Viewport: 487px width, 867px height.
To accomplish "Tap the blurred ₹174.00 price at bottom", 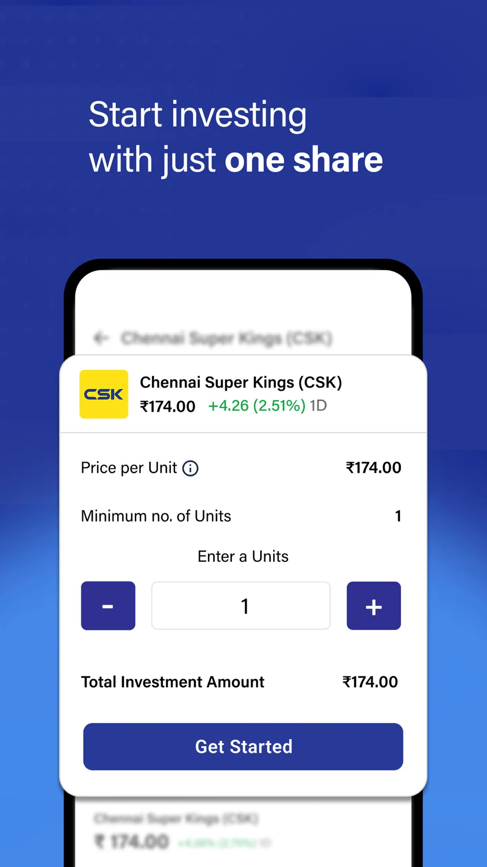I will tap(132, 842).
